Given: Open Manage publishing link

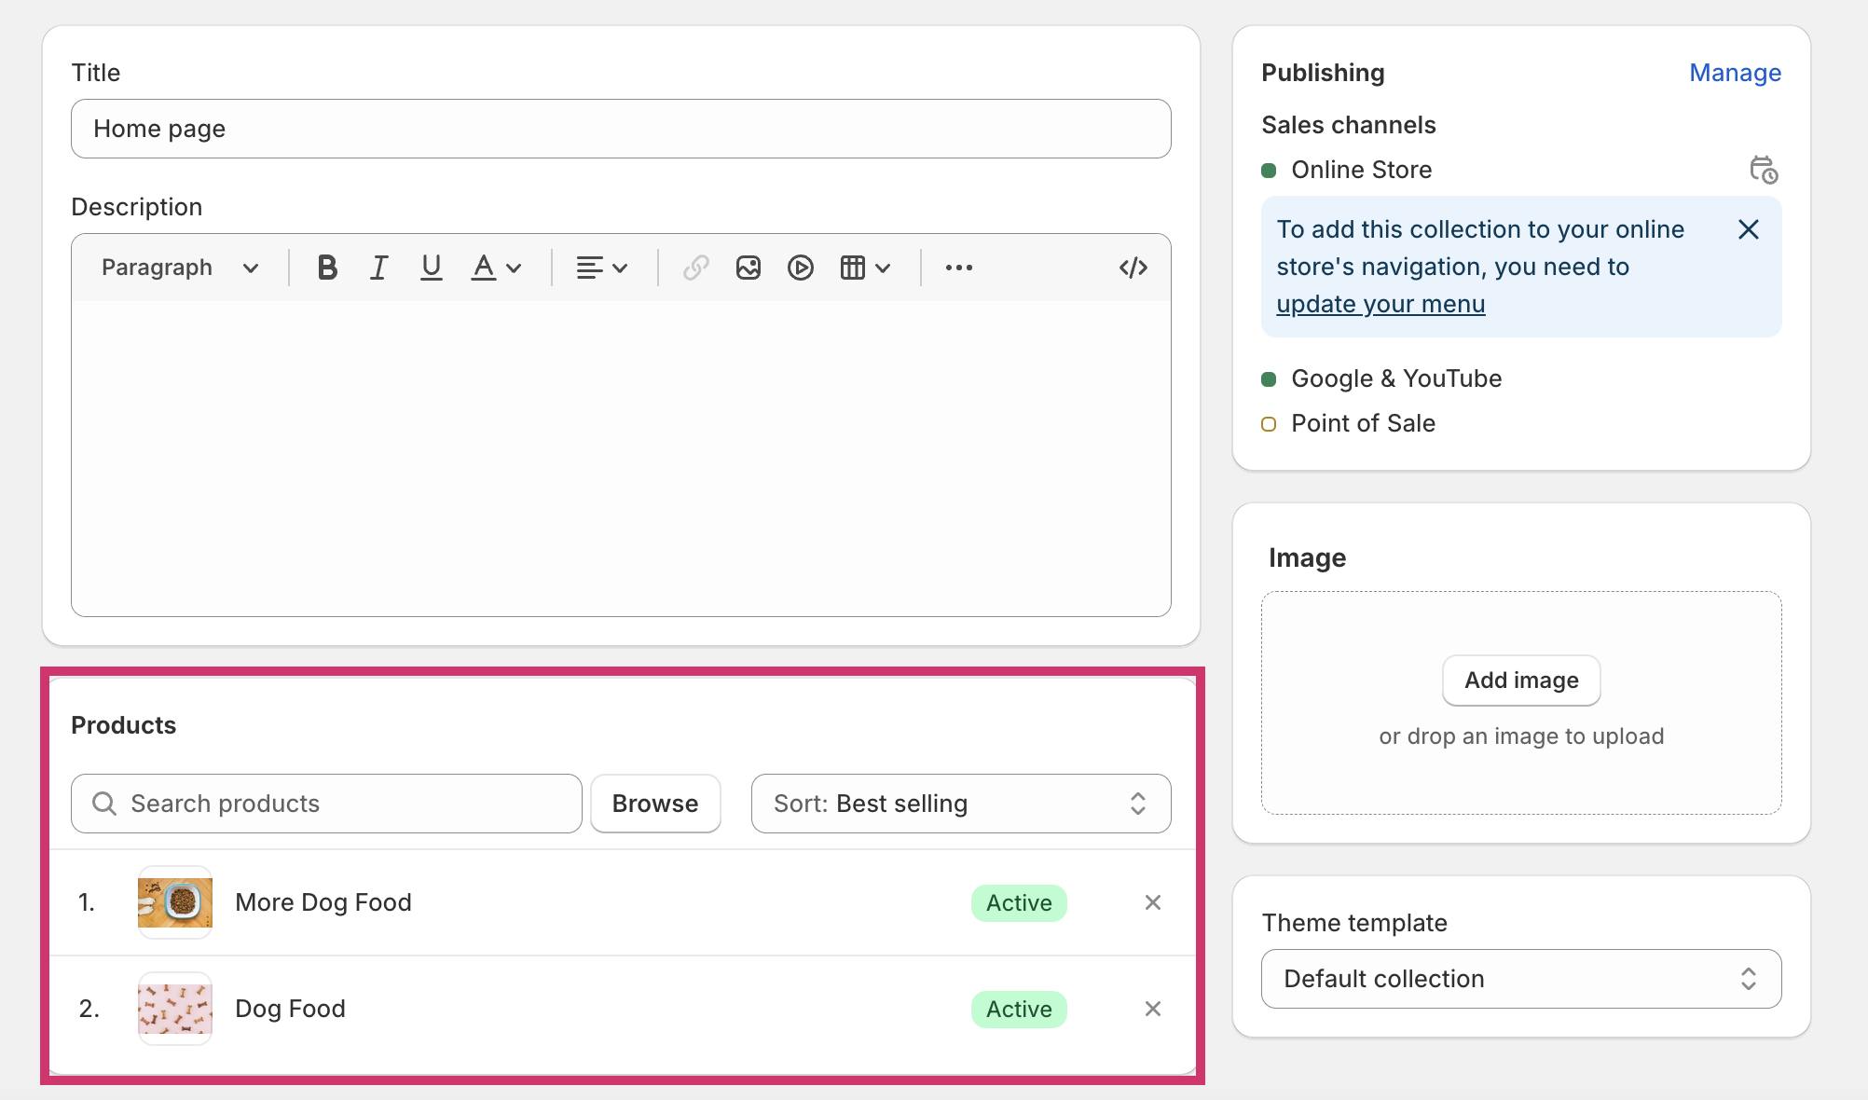Looking at the screenshot, I should [x=1735, y=73].
